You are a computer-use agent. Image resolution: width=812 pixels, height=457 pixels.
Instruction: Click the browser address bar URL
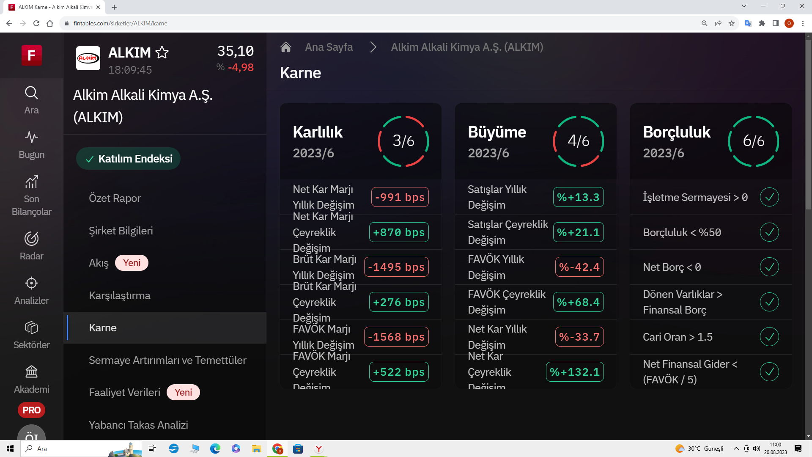click(x=120, y=23)
